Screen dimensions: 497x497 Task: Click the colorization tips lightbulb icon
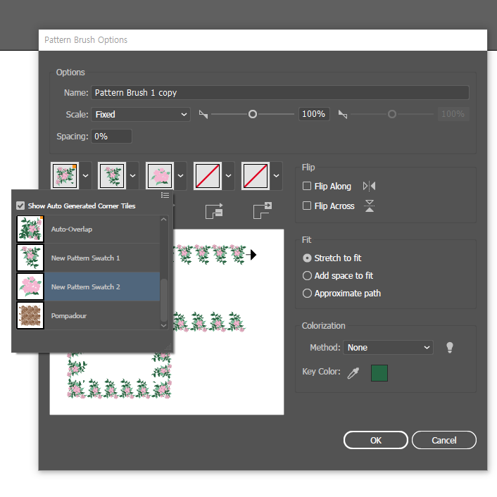point(450,347)
